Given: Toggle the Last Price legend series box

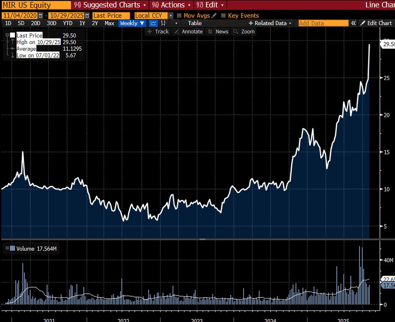Looking at the screenshot, I should pyautogui.click(x=12, y=35).
